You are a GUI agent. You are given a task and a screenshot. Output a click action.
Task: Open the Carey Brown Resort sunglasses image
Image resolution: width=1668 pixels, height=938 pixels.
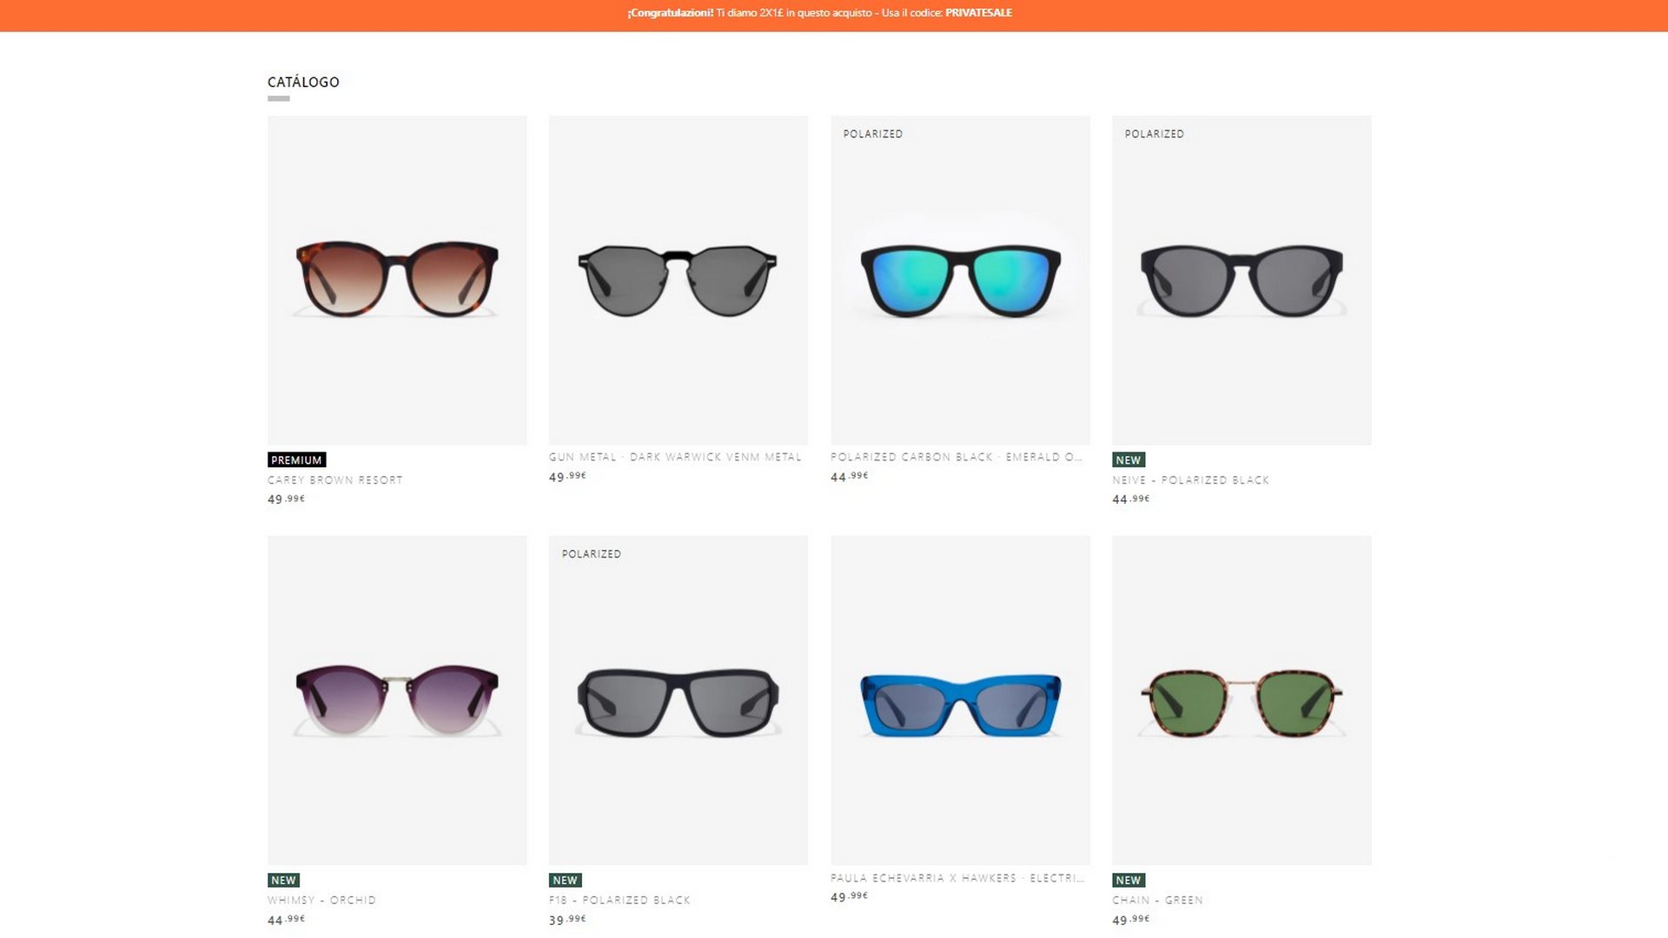(x=397, y=280)
